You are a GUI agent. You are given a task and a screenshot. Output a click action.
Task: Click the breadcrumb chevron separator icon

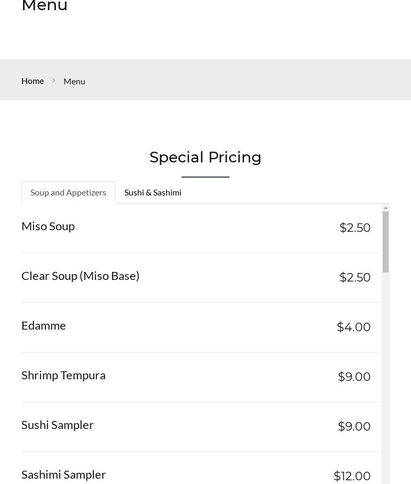(53, 81)
